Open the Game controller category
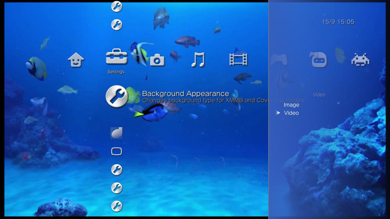This screenshot has height=219, width=390. tap(279, 59)
